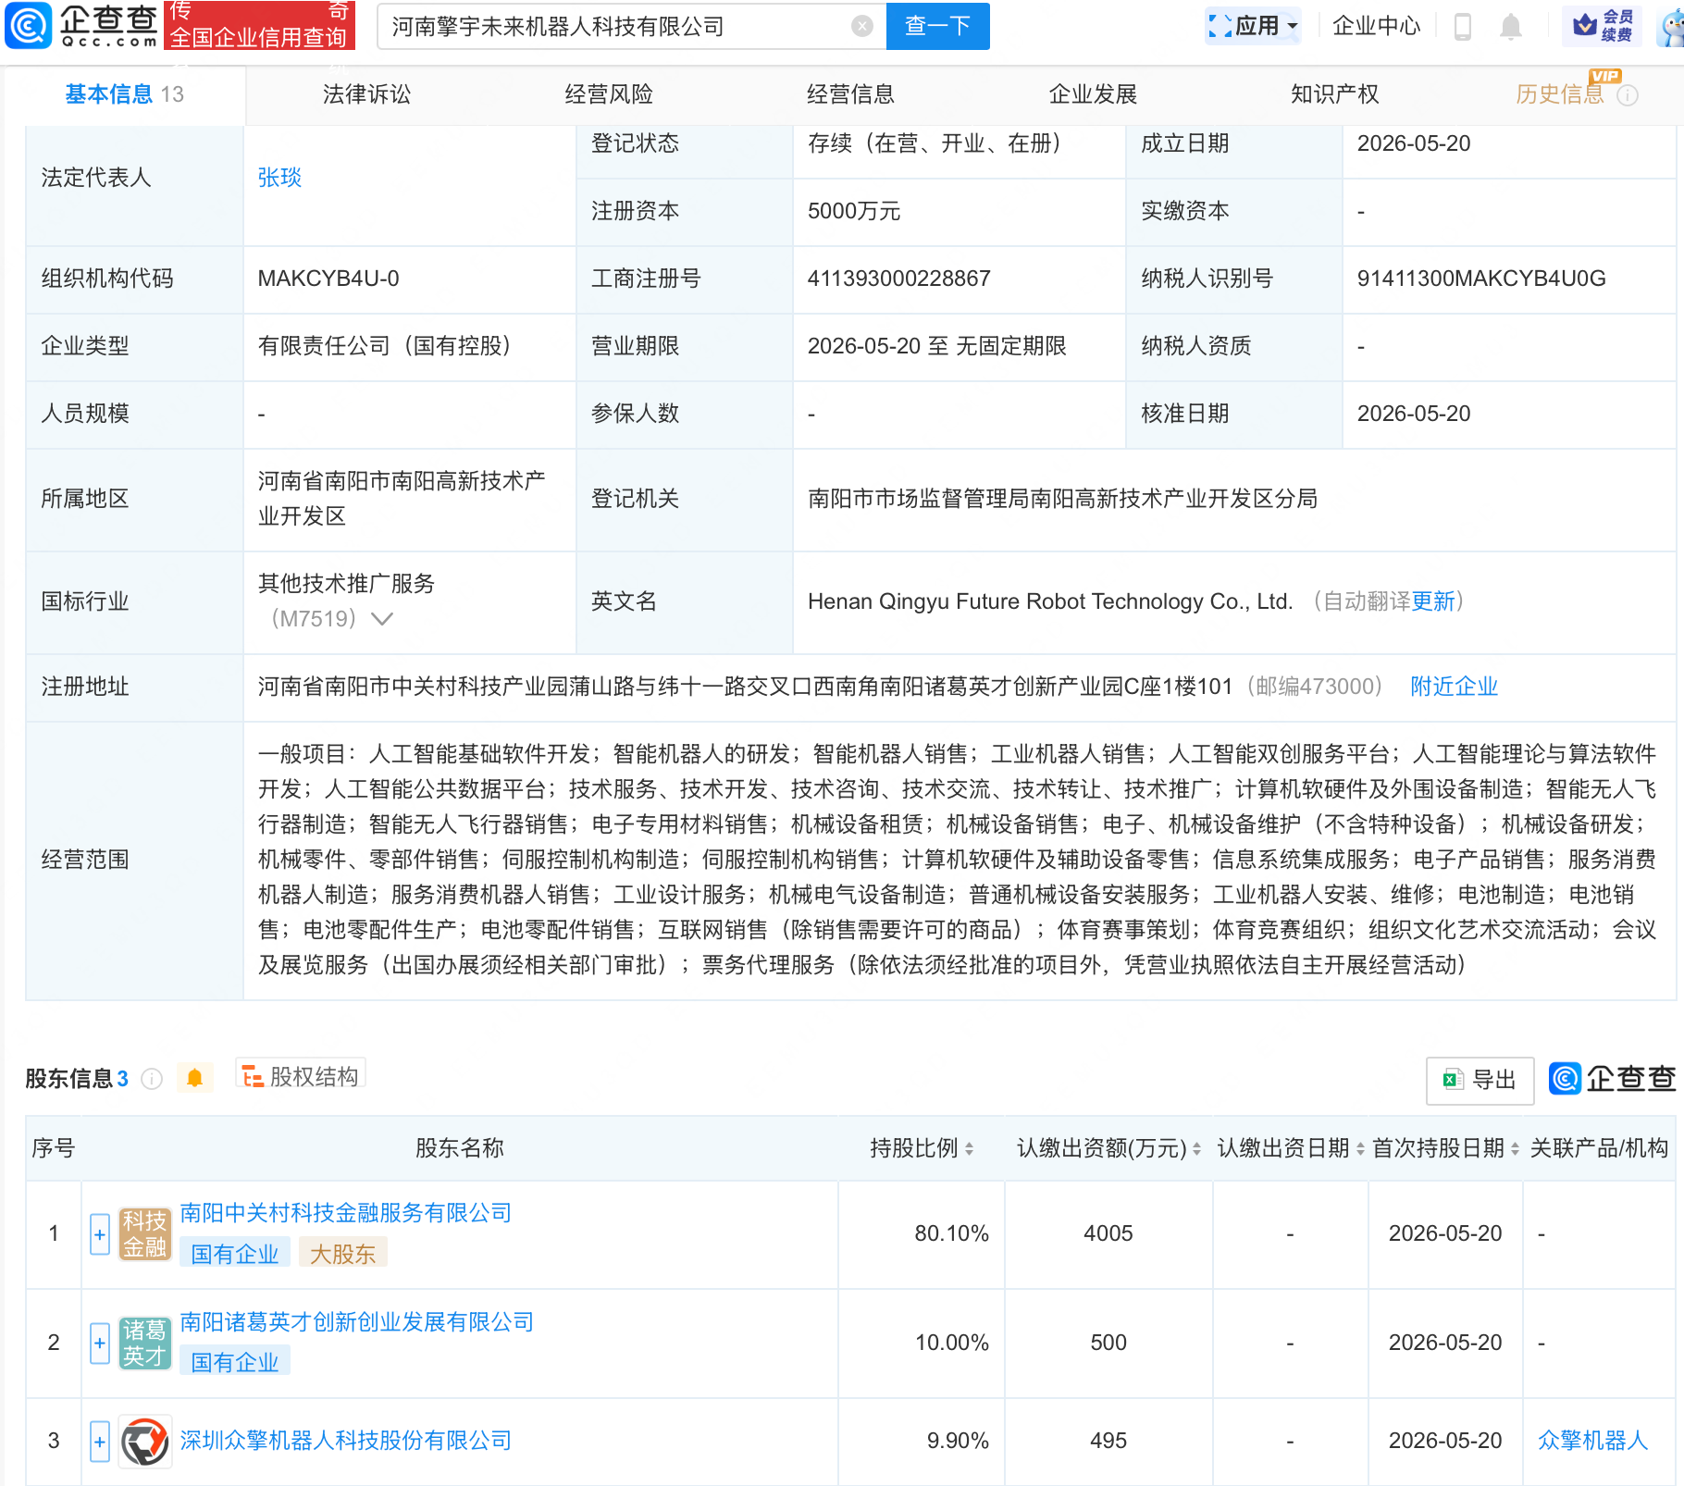Click the Qichacha logo in header
Viewport: 1684px width, 1486px height.
(x=81, y=25)
